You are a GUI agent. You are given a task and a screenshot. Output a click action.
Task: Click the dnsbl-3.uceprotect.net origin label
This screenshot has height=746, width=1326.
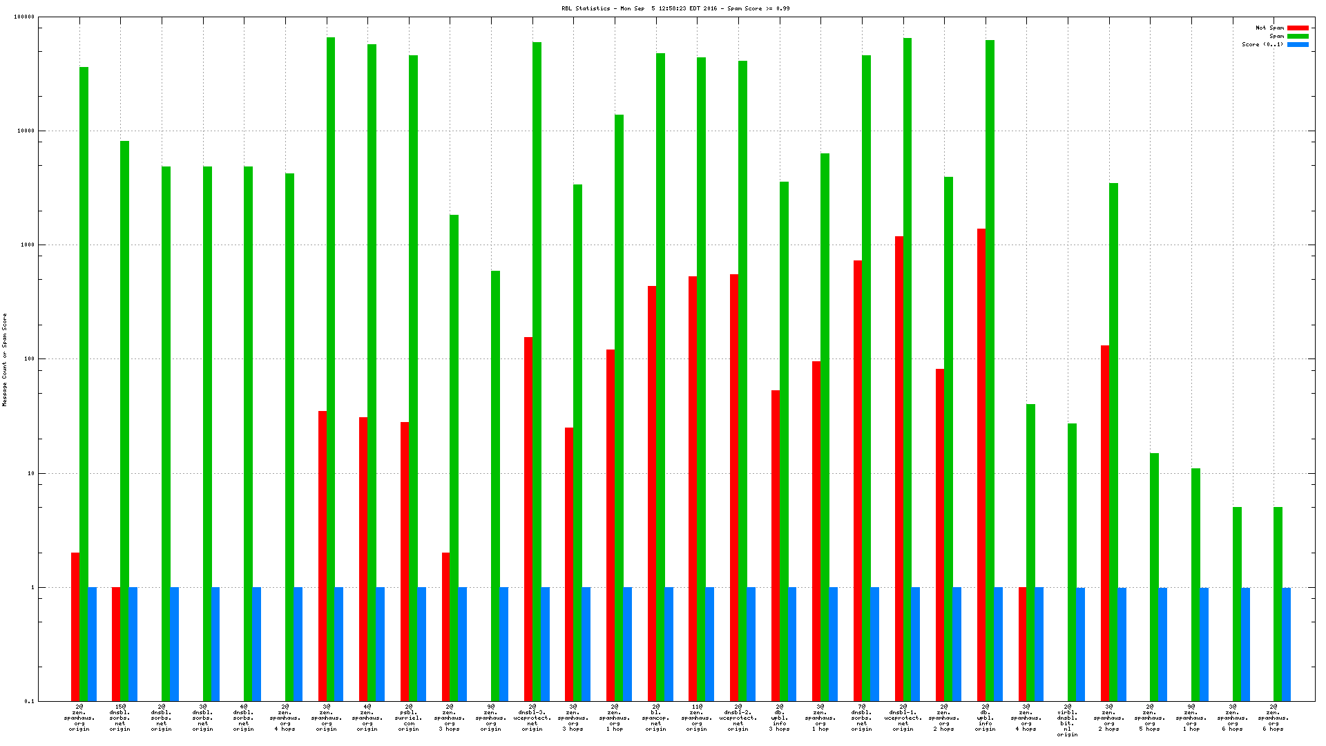click(x=532, y=718)
